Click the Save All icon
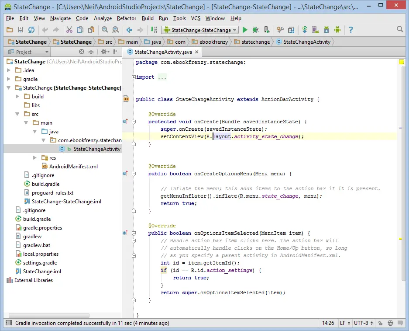The width and height of the screenshot is (409, 331). click(21, 30)
